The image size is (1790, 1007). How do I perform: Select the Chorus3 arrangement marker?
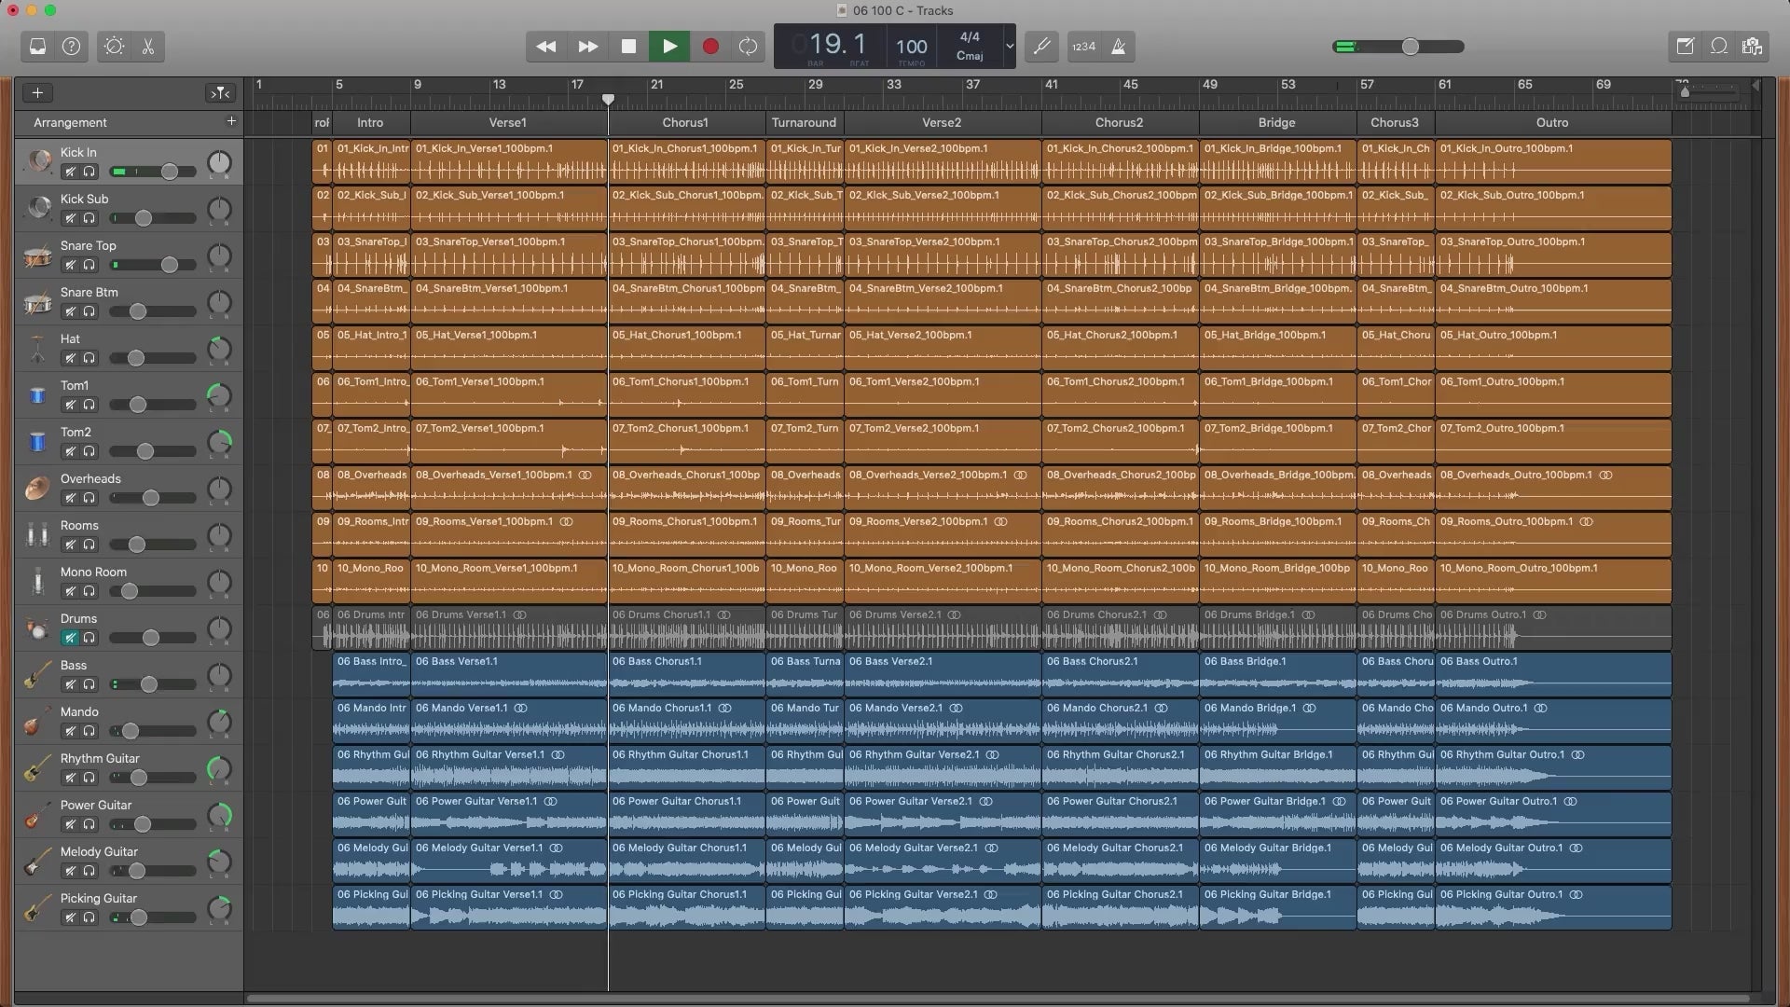pyautogui.click(x=1395, y=122)
